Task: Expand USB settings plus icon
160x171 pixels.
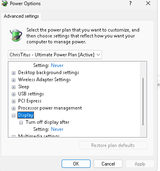Action: tap(13, 94)
